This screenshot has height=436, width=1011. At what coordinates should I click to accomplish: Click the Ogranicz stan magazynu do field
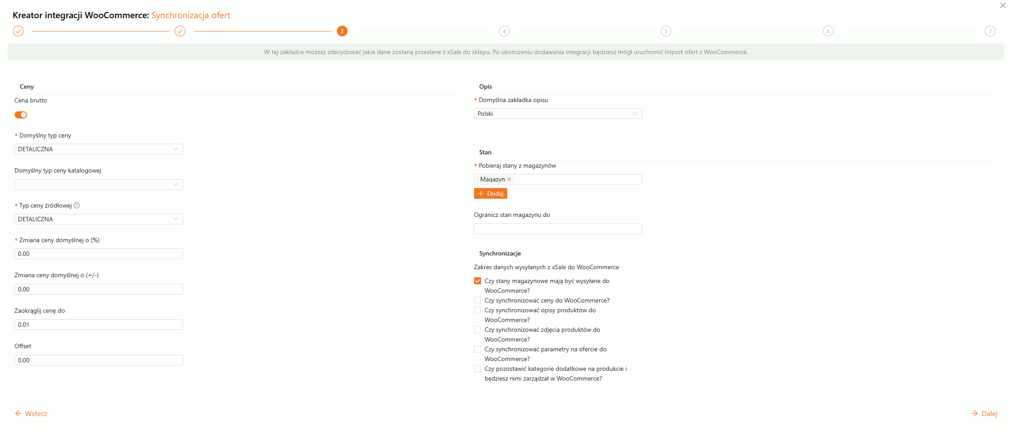point(558,229)
